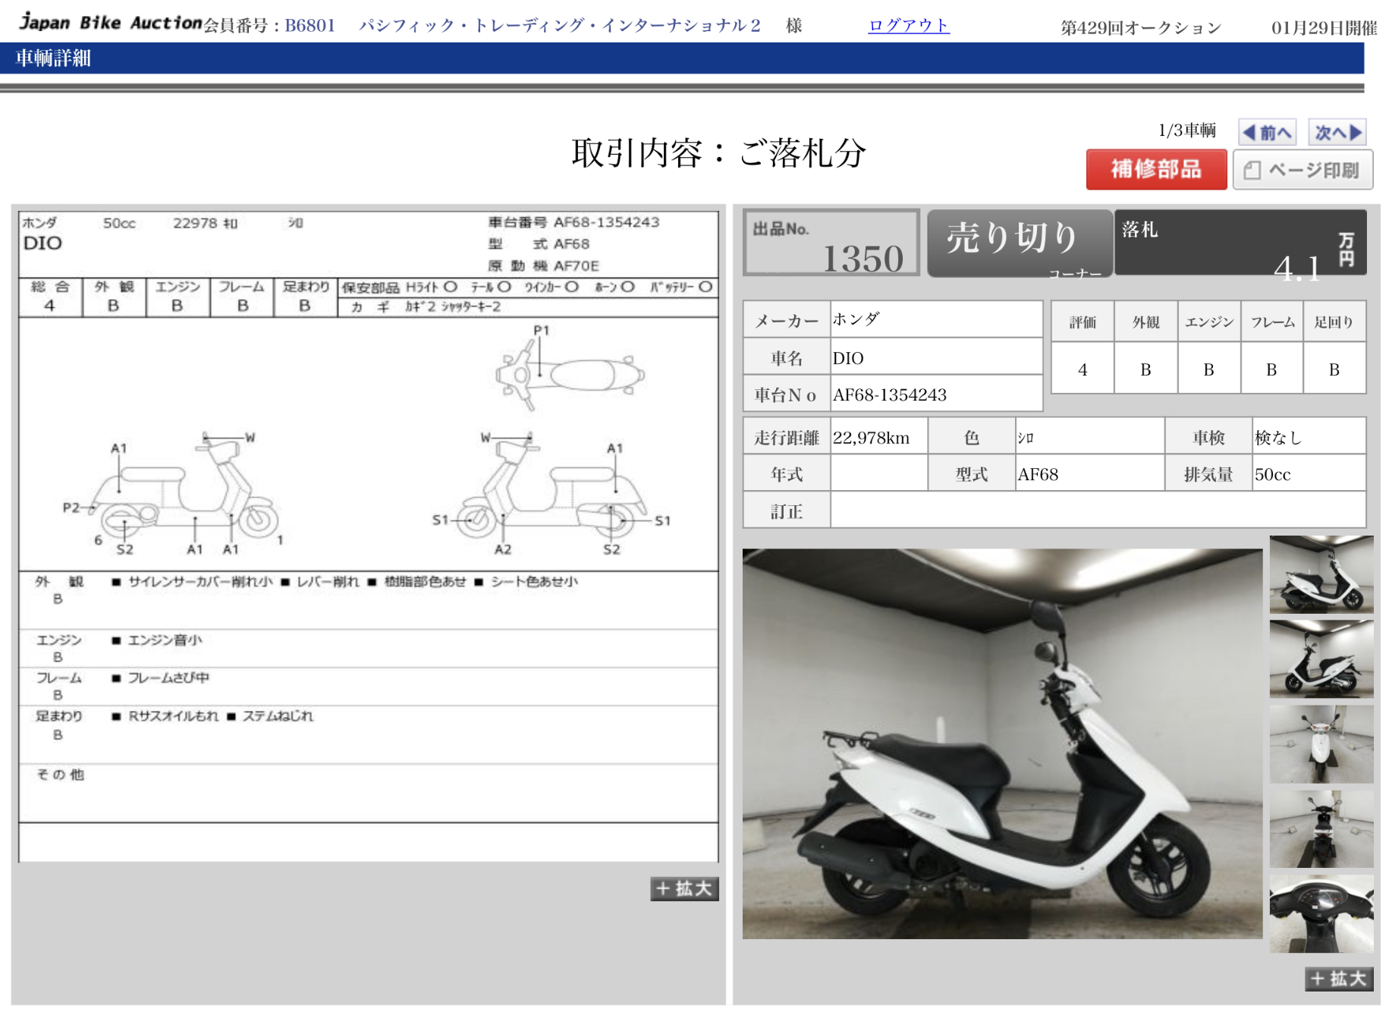
Task: Click the 車名 value DIO in table
Action: pyautogui.click(x=848, y=358)
